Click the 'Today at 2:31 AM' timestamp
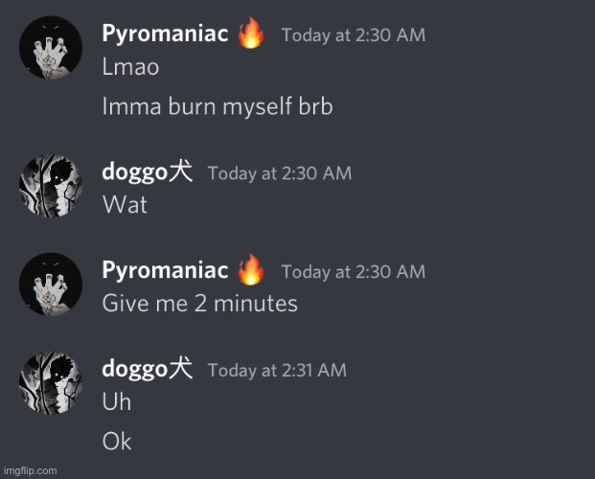Screen dimensions: 595x479 pos(277,371)
